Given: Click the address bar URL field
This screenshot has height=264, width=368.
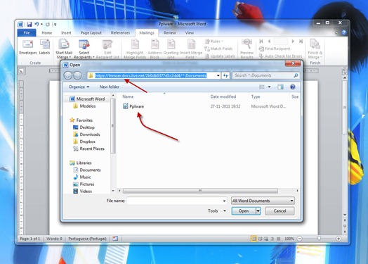Looking at the screenshot, I should tap(151, 75).
